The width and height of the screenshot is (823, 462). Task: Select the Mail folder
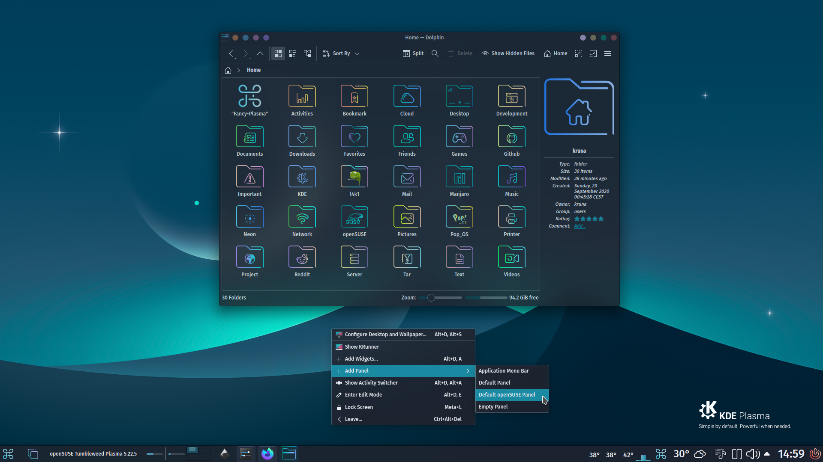(x=407, y=181)
